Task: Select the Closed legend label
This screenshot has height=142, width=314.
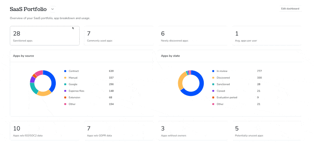Action: (x=221, y=91)
